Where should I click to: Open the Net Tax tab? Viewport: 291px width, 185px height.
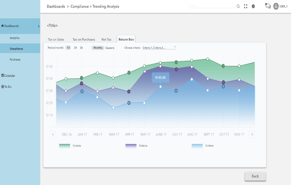coord(106,39)
